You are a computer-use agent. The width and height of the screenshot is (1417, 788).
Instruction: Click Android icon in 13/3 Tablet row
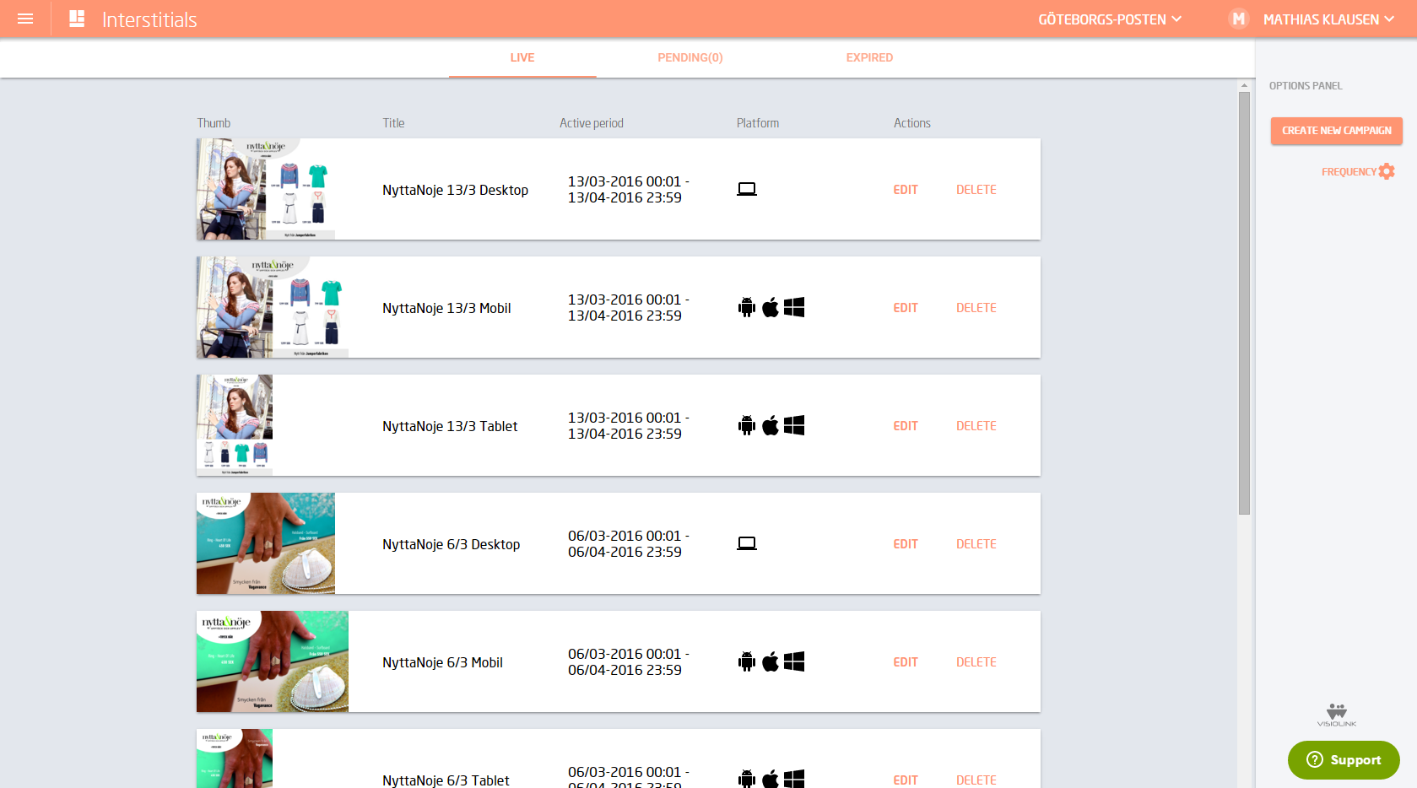tap(747, 425)
